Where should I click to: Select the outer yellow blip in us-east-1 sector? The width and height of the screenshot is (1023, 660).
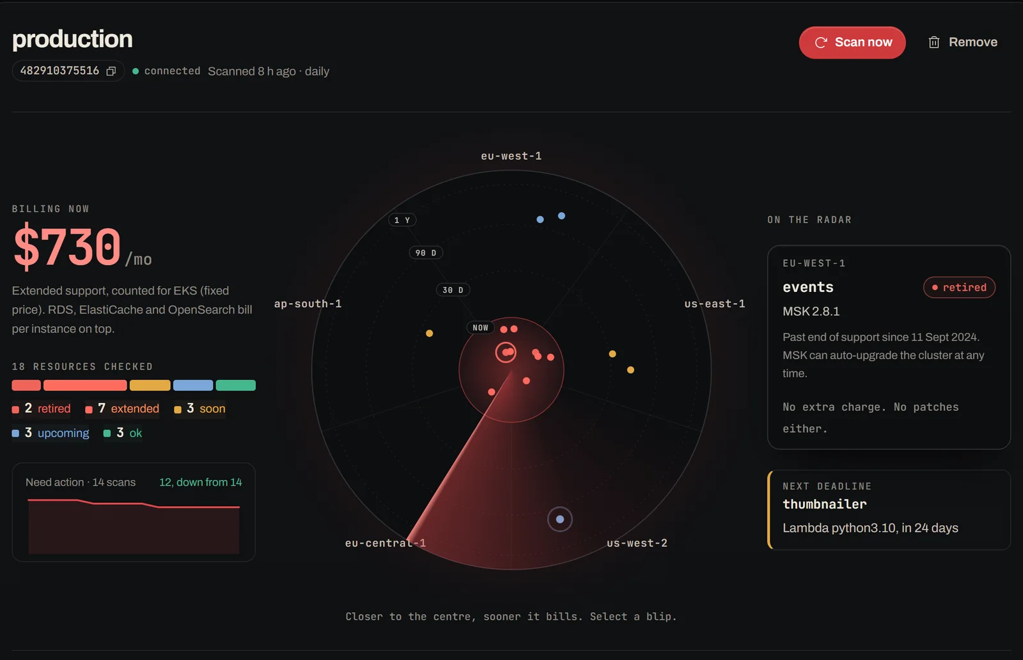point(630,370)
